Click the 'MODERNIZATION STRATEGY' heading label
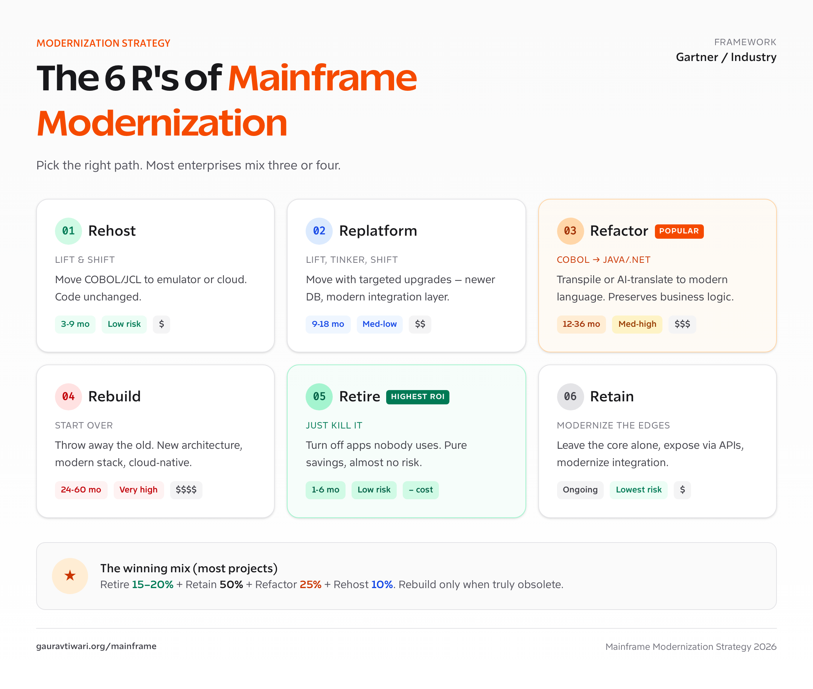This screenshot has height=689, width=813. coord(104,43)
